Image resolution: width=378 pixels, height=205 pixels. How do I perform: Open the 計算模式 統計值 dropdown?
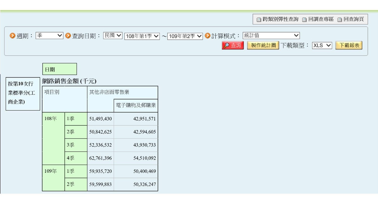271,36
